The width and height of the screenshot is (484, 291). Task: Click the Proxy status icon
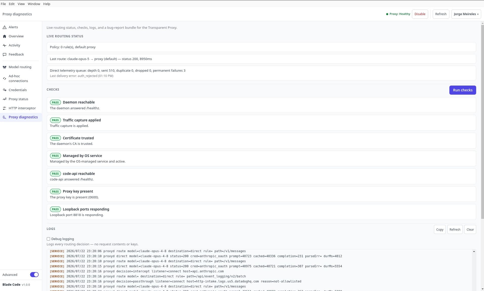(5, 99)
